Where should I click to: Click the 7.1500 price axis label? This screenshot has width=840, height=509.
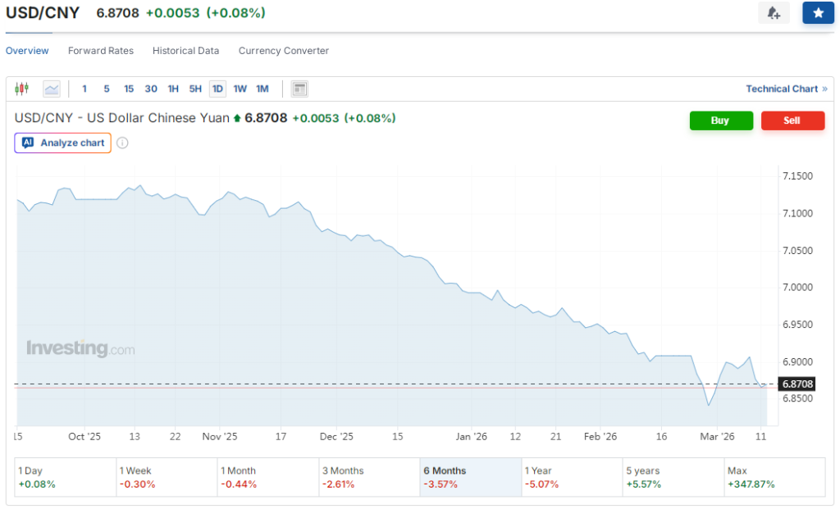(x=797, y=176)
